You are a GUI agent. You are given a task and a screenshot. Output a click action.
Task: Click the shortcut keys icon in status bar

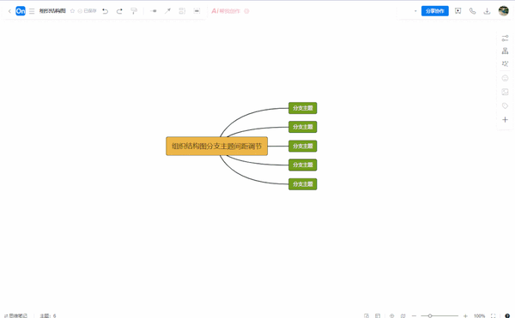click(x=403, y=315)
